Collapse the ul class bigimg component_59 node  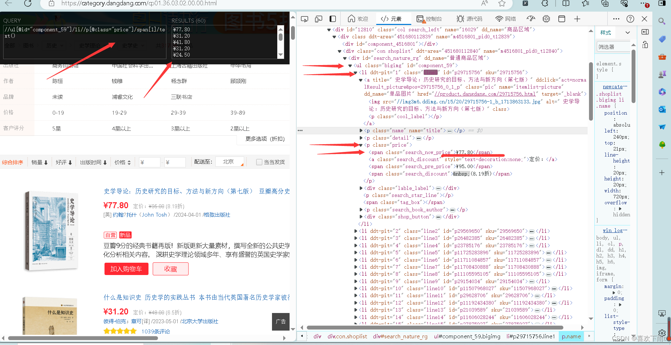coord(350,66)
